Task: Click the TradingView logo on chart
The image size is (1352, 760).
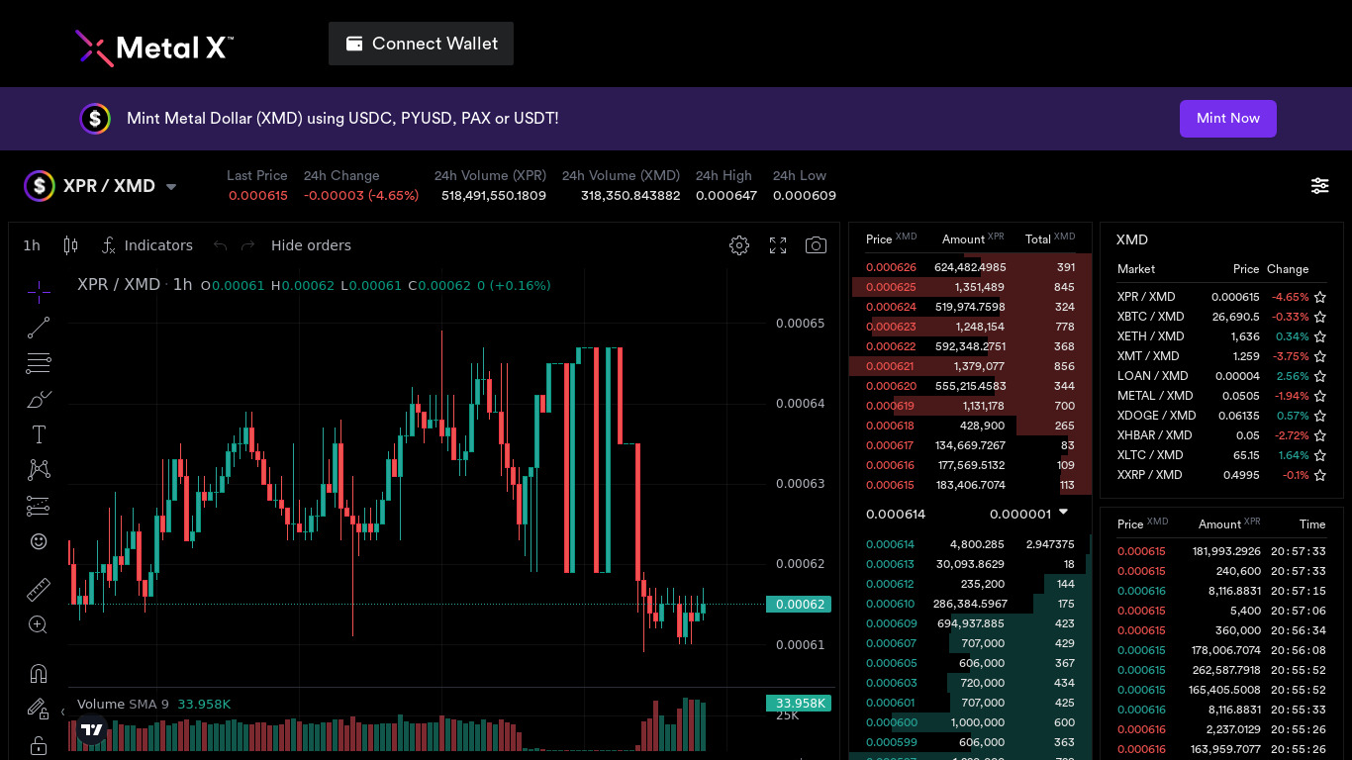Action: tap(92, 730)
